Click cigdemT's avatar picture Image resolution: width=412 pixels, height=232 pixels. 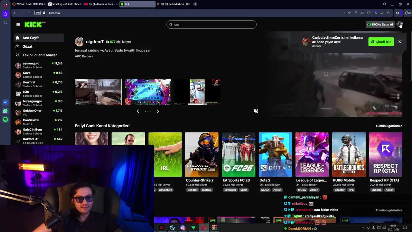(x=80, y=42)
